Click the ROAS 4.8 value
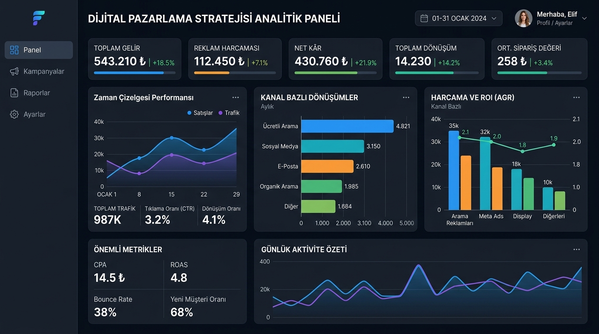This screenshot has width=599, height=334. pos(179,278)
